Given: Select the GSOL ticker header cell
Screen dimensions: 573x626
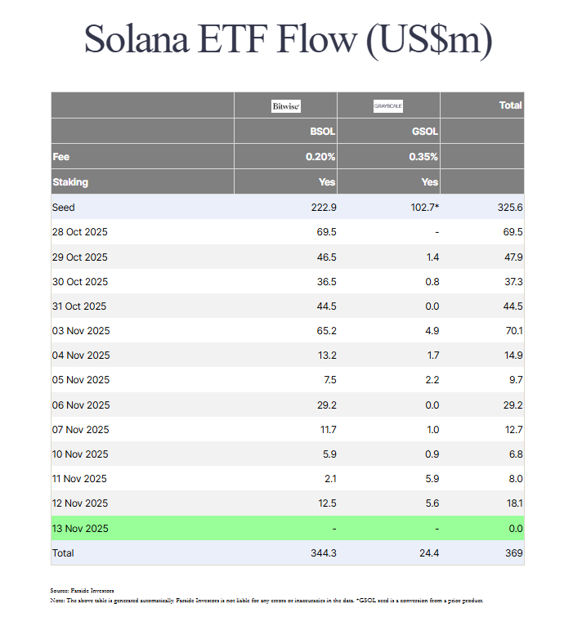Looking at the screenshot, I should (x=426, y=131).
